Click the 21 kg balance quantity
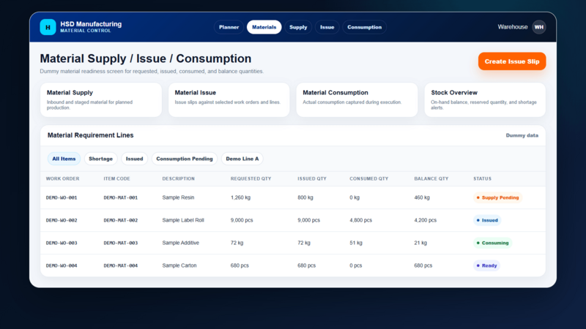 pos(420,243)
